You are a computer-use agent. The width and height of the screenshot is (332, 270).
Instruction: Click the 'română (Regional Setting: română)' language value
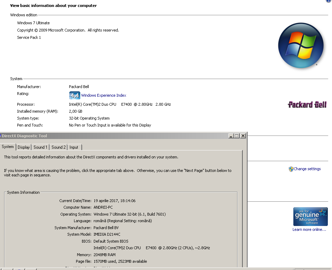(123, 221)
